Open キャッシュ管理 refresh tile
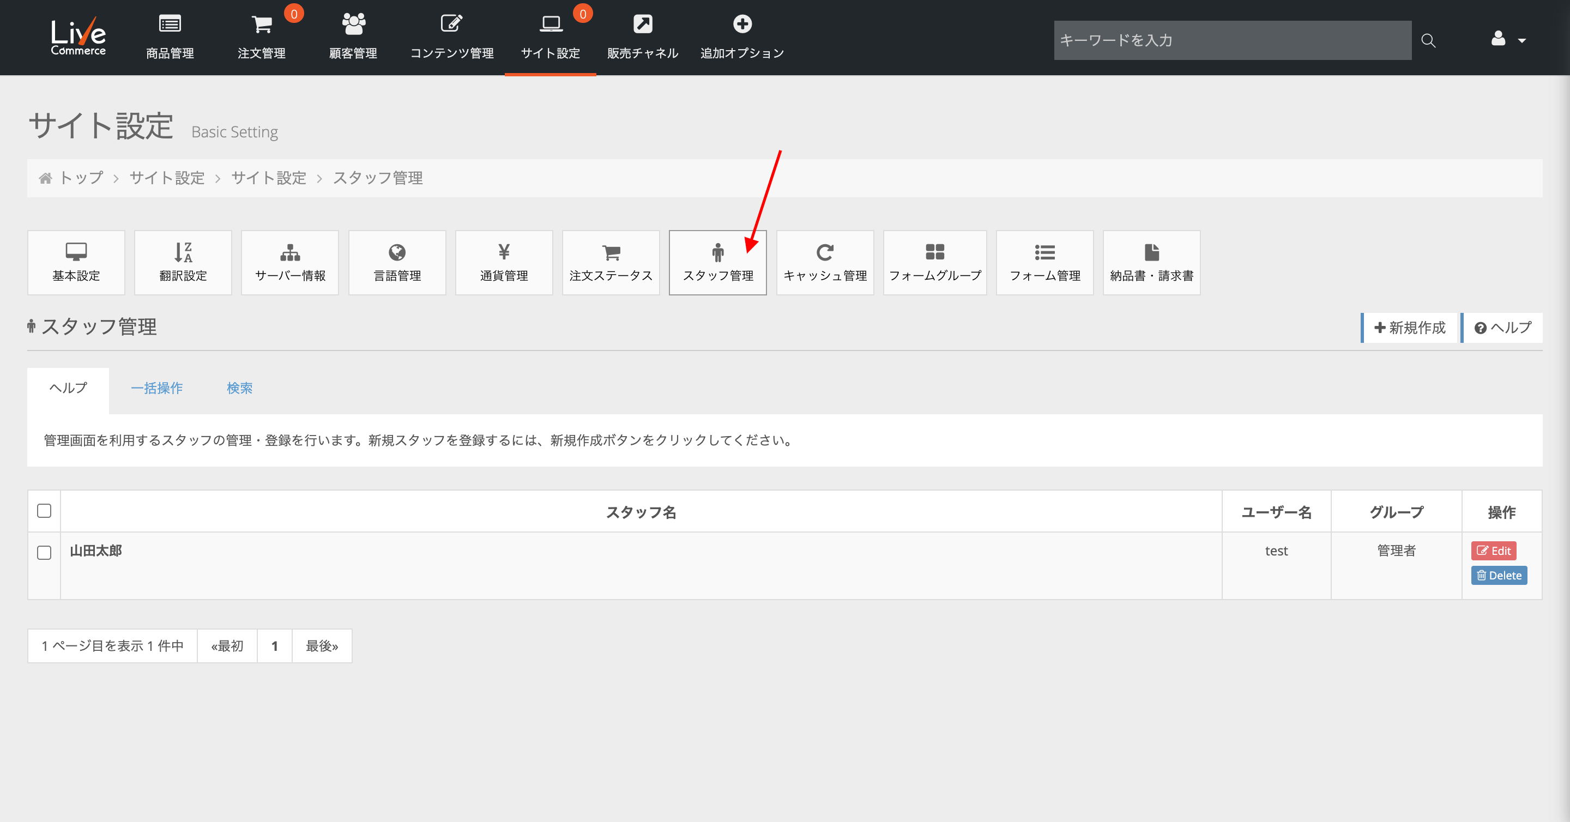 [825, 263]
